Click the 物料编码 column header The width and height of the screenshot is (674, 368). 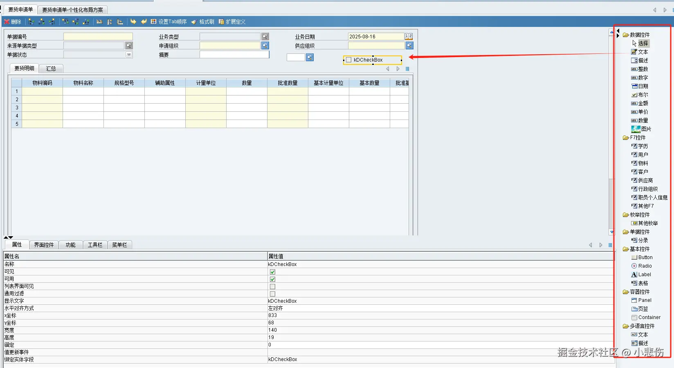(42, 83)
